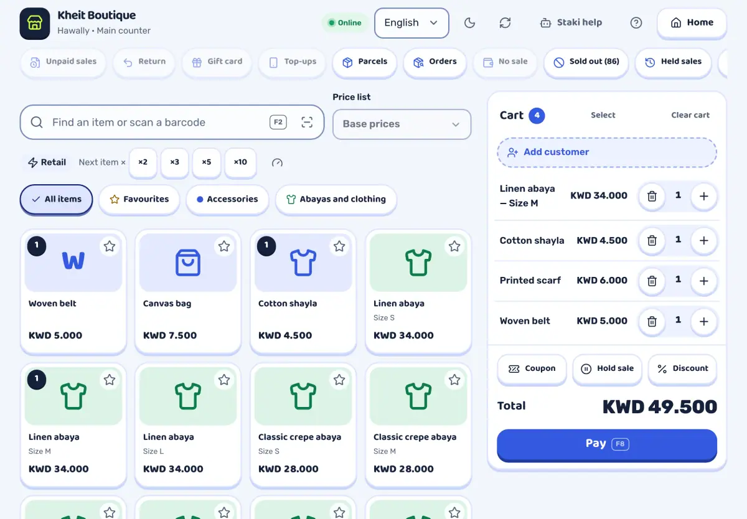The width and height of the screenshot is (747, 519).
Task: Increase Linen abaya Size M quantity
Action: [703, 196]
